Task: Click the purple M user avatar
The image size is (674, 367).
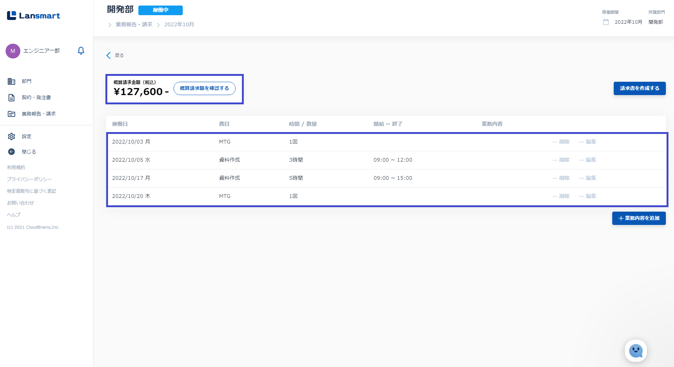Action: click(13, 51)
